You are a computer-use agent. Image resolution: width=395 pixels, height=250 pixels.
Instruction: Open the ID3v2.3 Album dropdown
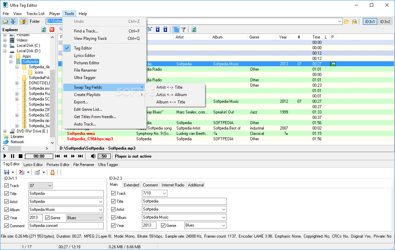coord(224,218)
